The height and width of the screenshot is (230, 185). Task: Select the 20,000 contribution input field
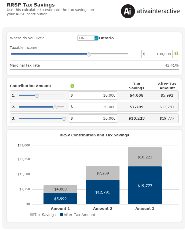point(93,107)
